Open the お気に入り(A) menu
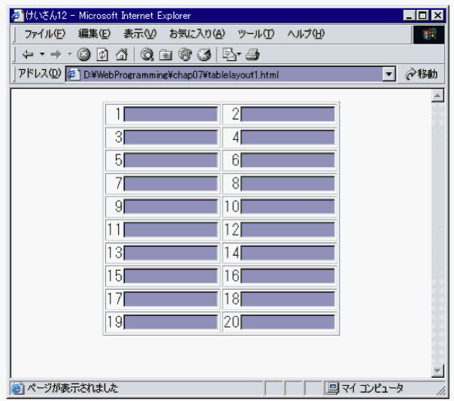Viewport: 454px width, 401px height. (196, 34)
